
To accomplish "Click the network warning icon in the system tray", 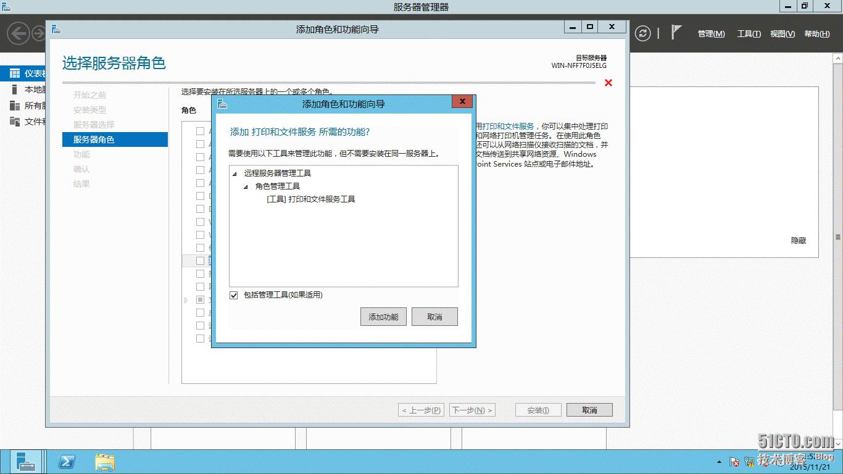I will pos(748,462).
